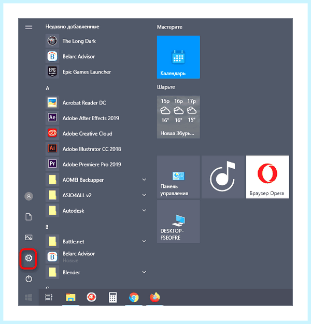The height and width of the screenshot is (324, 311).
Task: Click the letter A section header
Action: 47,88
